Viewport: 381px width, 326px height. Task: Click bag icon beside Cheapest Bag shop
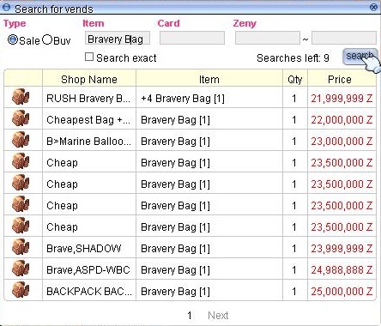coord(21,118)
